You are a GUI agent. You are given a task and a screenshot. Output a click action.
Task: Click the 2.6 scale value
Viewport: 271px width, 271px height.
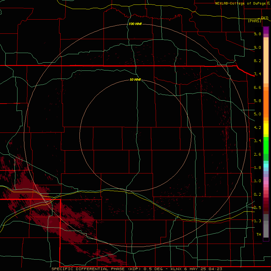pos(257,154)
